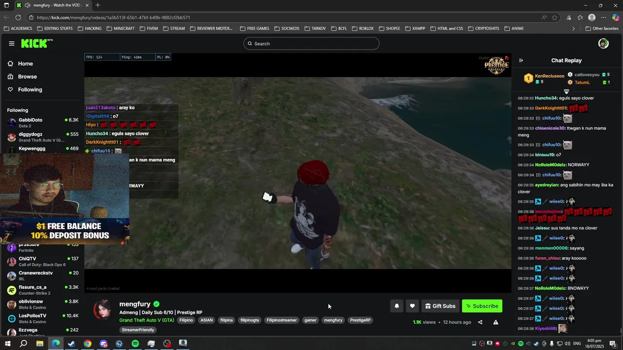
Task: Open Other favorites folder
Action: pos(602,29)
